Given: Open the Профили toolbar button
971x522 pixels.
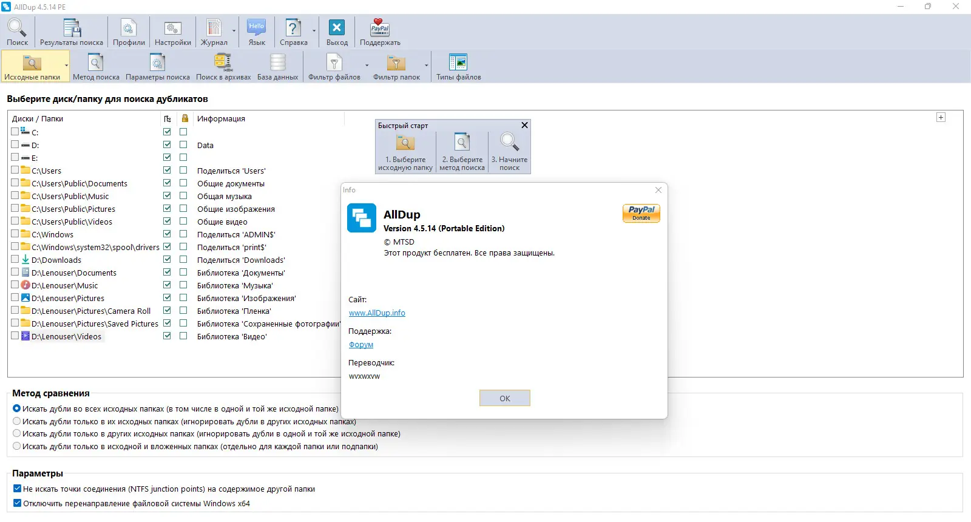Looking at the screenshot, I should pyautogui.click(x=129, y=32).
